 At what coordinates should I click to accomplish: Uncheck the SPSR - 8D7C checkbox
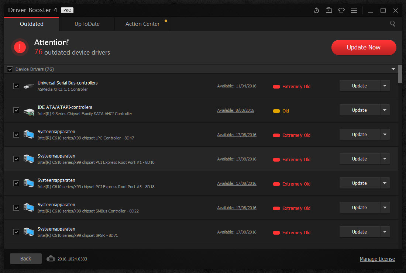(16, 232)
